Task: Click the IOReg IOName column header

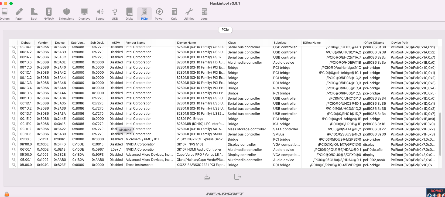Action: (x=376, y=43)
